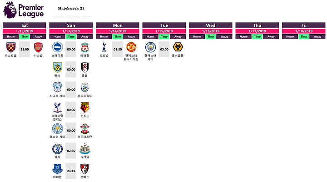327x182 pixels.
Task: Click the 02:30 Chelsea match time
Action: (x=71, y=151)
